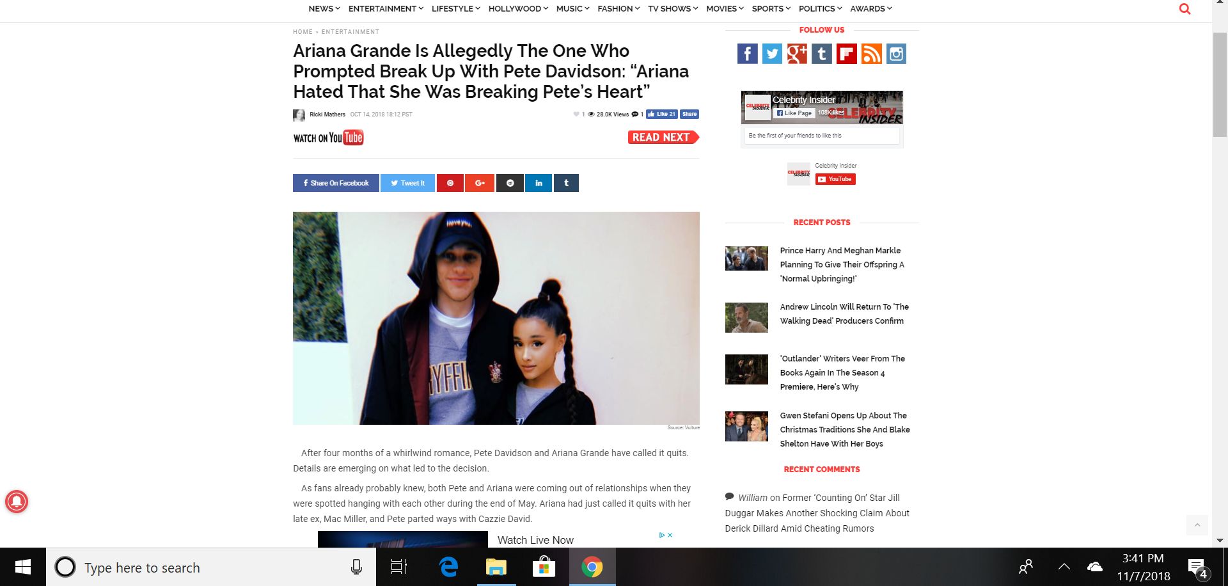Image resolution: width=1228 pixels, height=586 pixels.
Task: Click the Read Next button
Action: tap(663, 138)
